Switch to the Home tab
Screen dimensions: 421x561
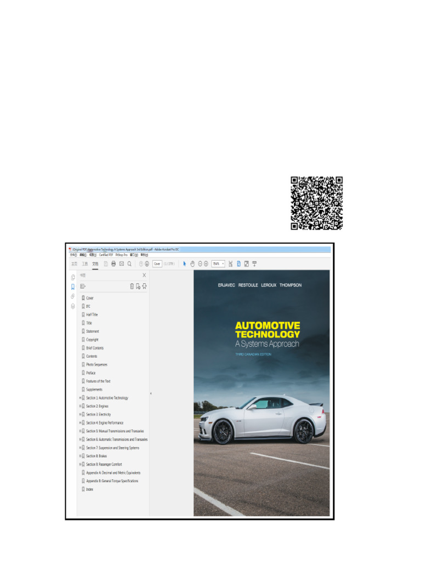point(74,264)
